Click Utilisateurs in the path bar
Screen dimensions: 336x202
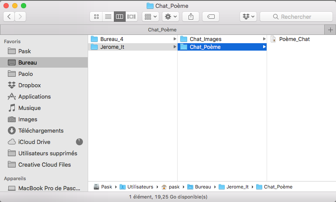pos(137,187)
